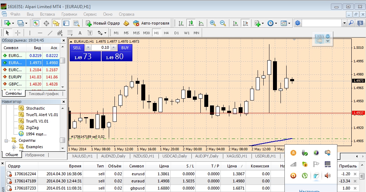Screen dimensions: 366x192
Task: Open one-click trading volume dropdown
Action: [88, 48]
